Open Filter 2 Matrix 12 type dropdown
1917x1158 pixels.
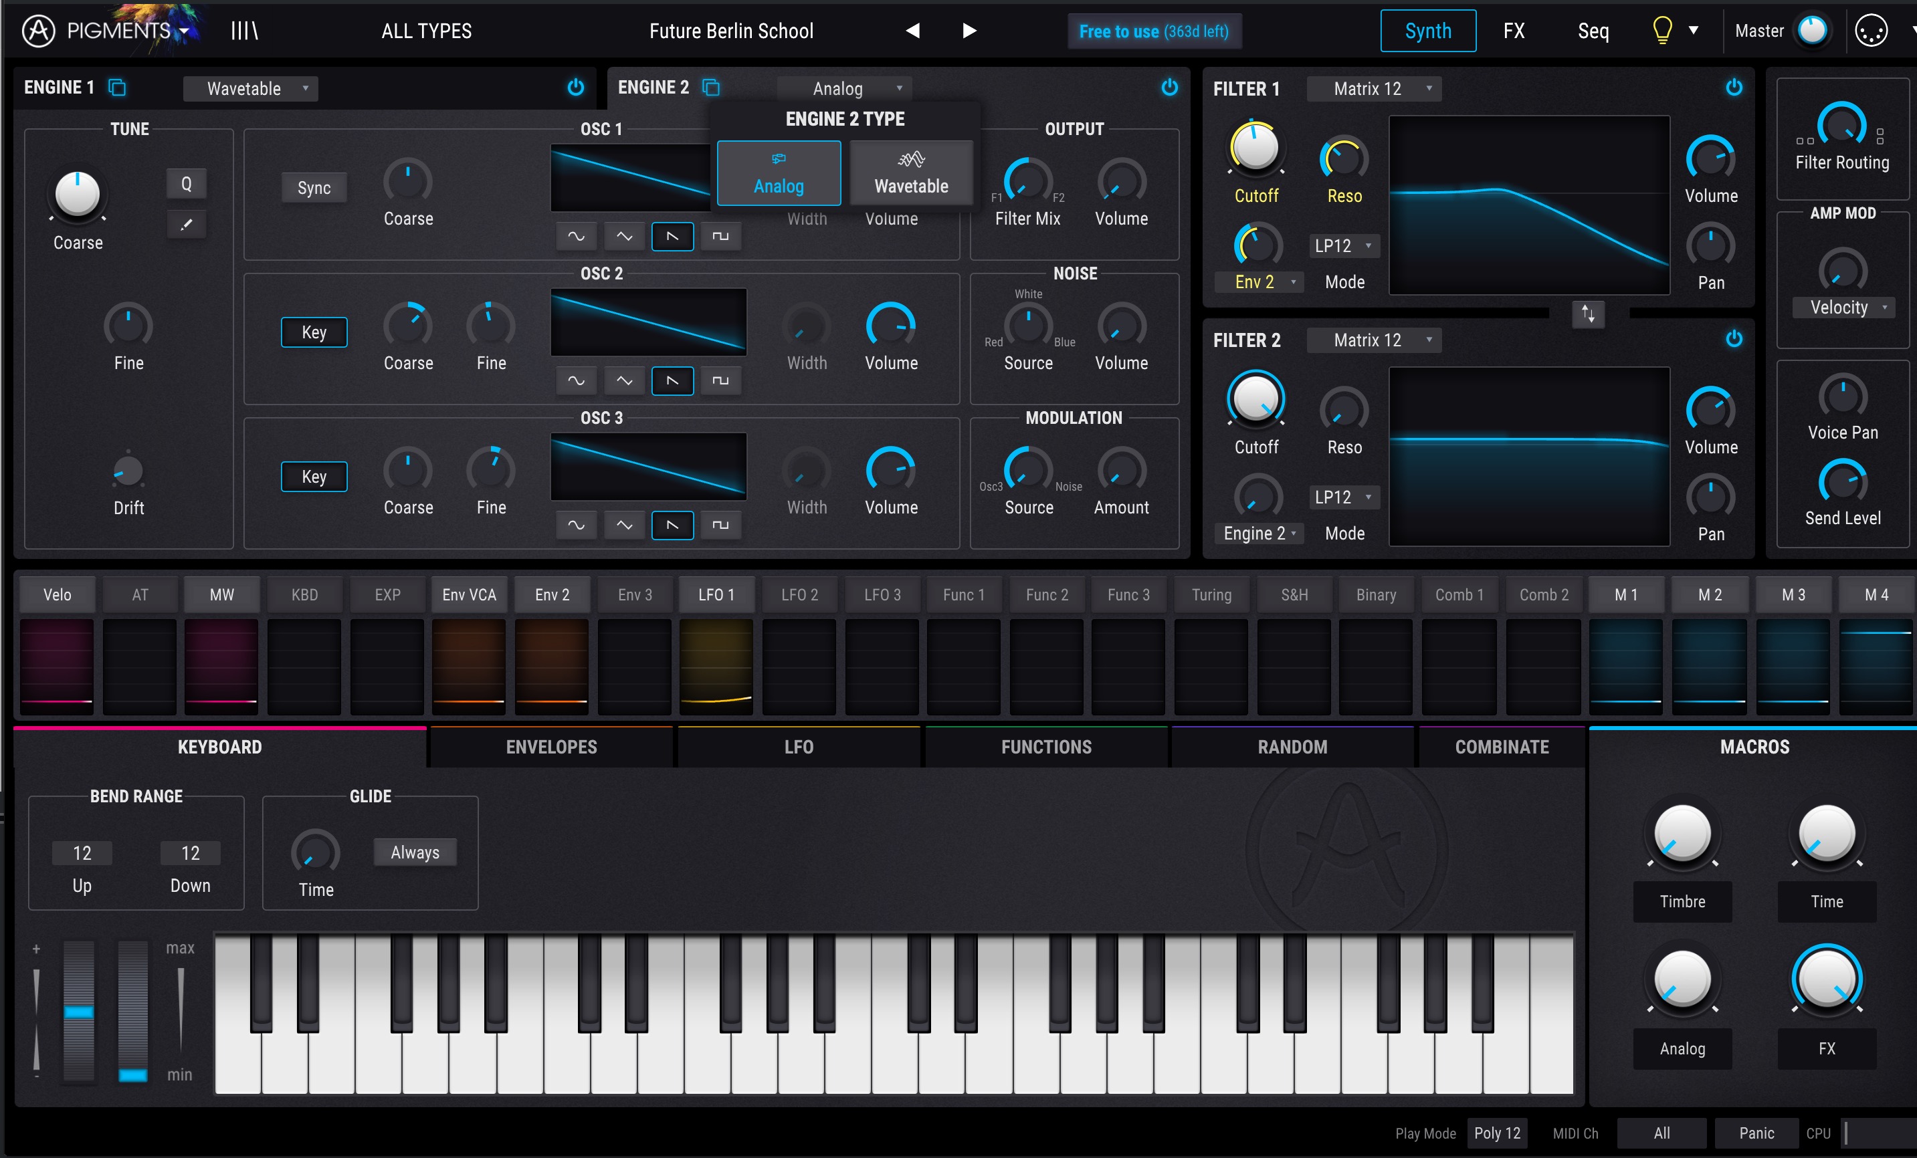pos(1374,340)
